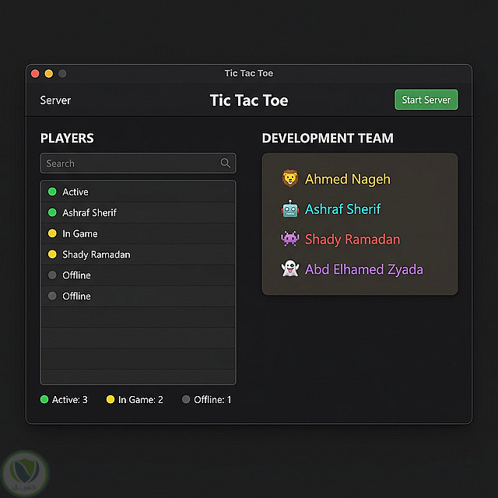Select the In Game row in players list
The width and height of the screenshot is (498, 498).
pos(80,233)
